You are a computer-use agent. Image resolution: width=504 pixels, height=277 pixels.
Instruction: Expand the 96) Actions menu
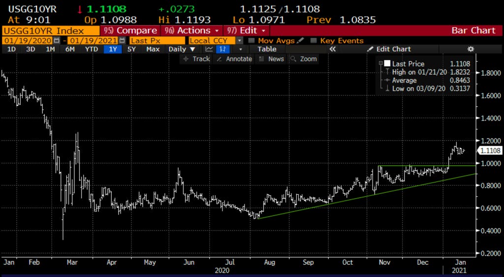click(x=191, y=31)
